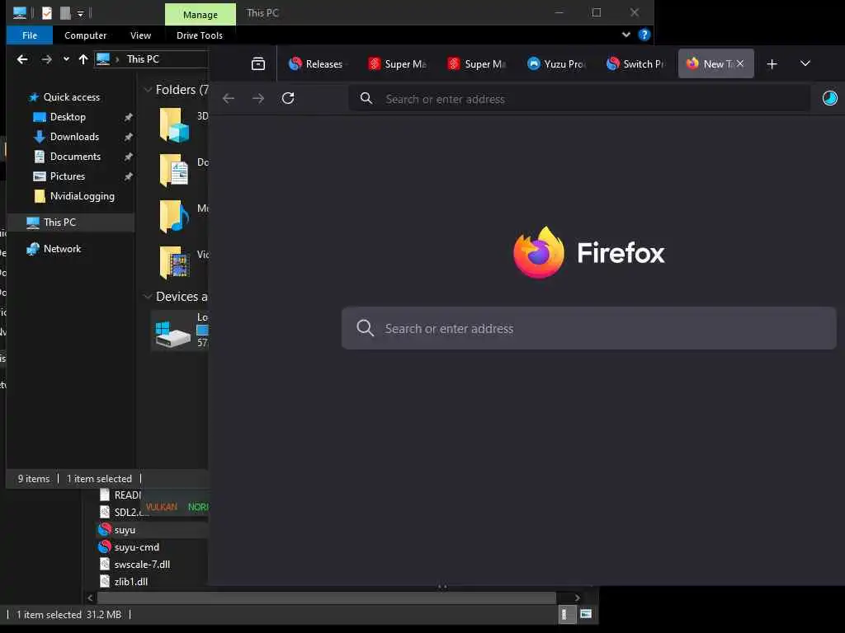Select the swscale-7.dll file
The image size is (845, 633).
[x=142, y=565]
